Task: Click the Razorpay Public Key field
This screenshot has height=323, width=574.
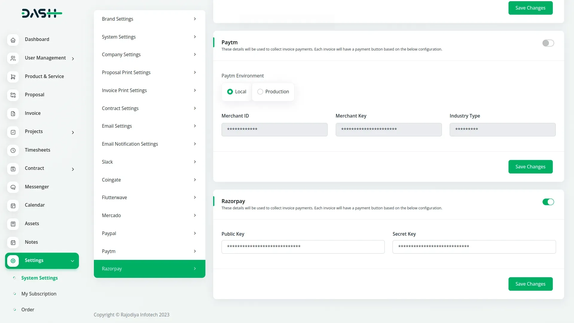Action: pyautogui.click(x=303, y=247)
